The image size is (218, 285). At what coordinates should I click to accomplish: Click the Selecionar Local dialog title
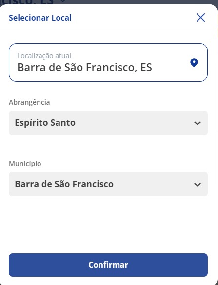tap(40, 18)
